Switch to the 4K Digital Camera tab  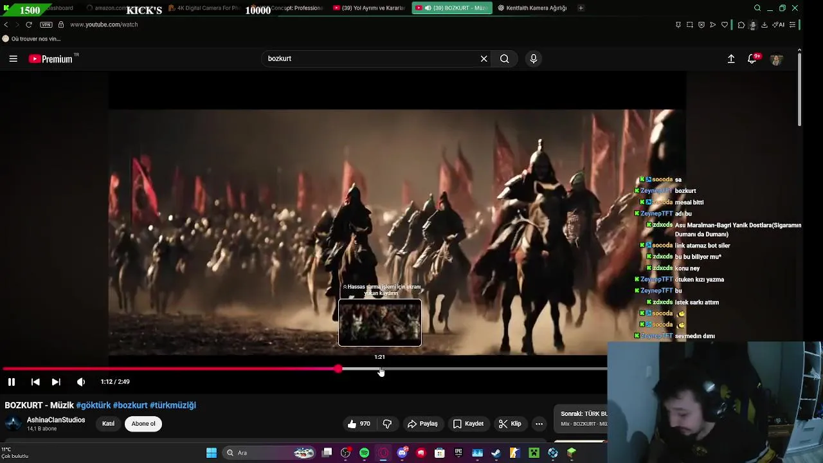[x=206, y=8]
